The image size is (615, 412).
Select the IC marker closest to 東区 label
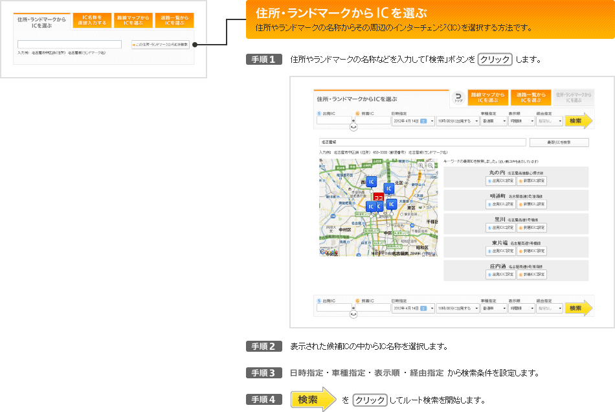pos(391,205)
